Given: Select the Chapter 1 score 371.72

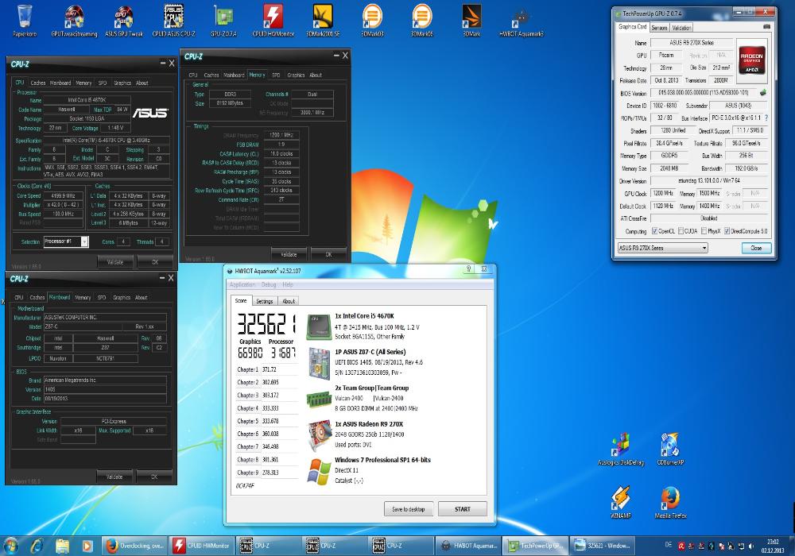Looking at the screenshot, I should pos(270,369).
